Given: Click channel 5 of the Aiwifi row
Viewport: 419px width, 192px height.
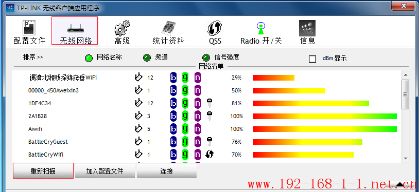Looking at the screenshot, I should coord(149,129).
